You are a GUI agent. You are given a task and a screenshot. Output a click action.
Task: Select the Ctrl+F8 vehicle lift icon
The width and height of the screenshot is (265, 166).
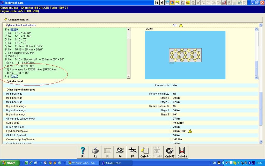tap(182, 152)
